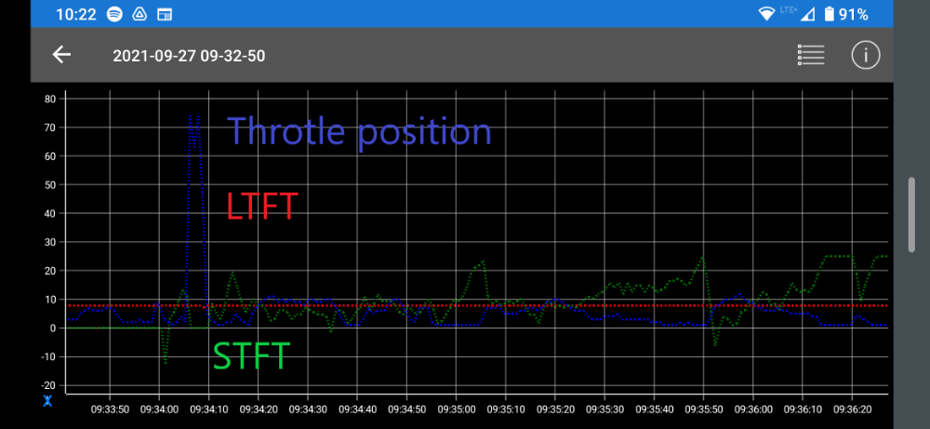Tap the calendar notification icon in status bar
930x429 pixels.
tap(165, 14)
